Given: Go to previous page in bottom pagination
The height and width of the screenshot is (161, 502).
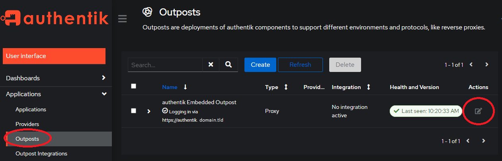Looking at the screenshot, I should click(x=468, y=141).
